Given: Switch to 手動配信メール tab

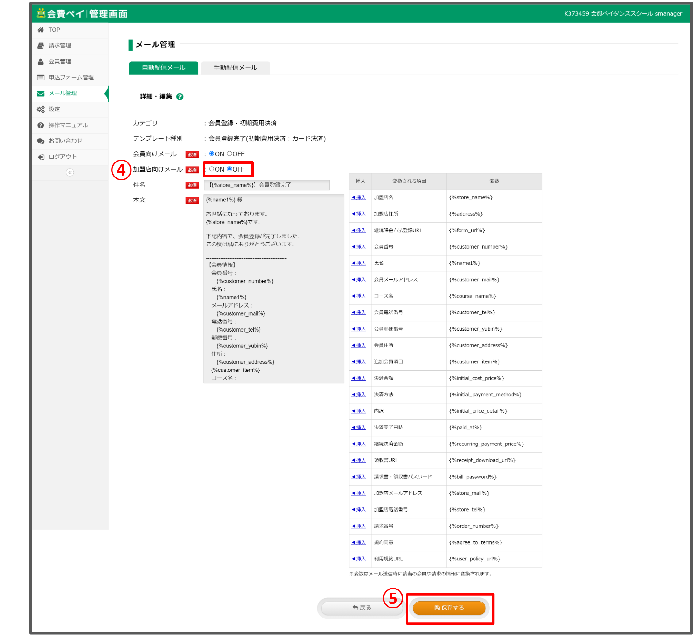Looking at the screenshot, I should click(236, 68).
